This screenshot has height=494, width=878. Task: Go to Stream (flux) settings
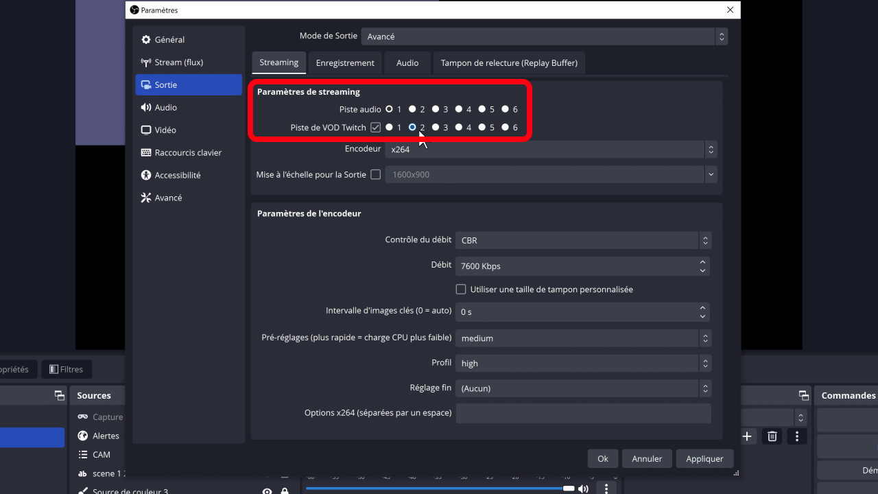pyautogui.click(x=178, y=62)
